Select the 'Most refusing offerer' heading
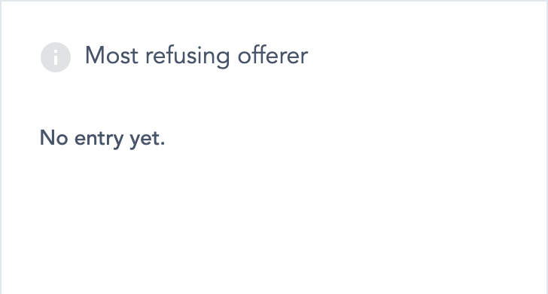 (x=196, y=56)
